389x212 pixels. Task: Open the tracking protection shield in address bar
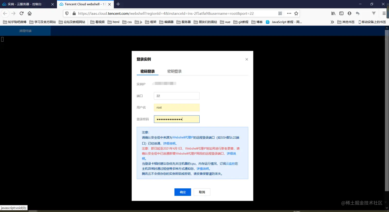coord(67,13)
